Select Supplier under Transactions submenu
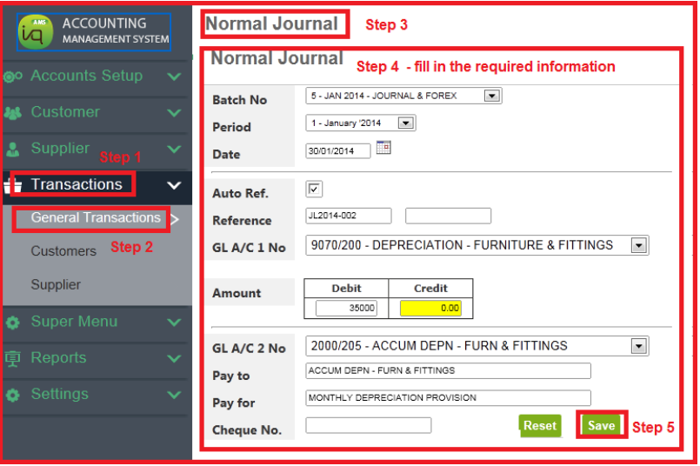The width and height of the screenshot is (700, 466). [56, 285]
